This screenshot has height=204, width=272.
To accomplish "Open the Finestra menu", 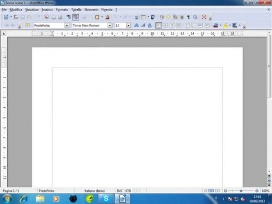I will coord(107,9).
